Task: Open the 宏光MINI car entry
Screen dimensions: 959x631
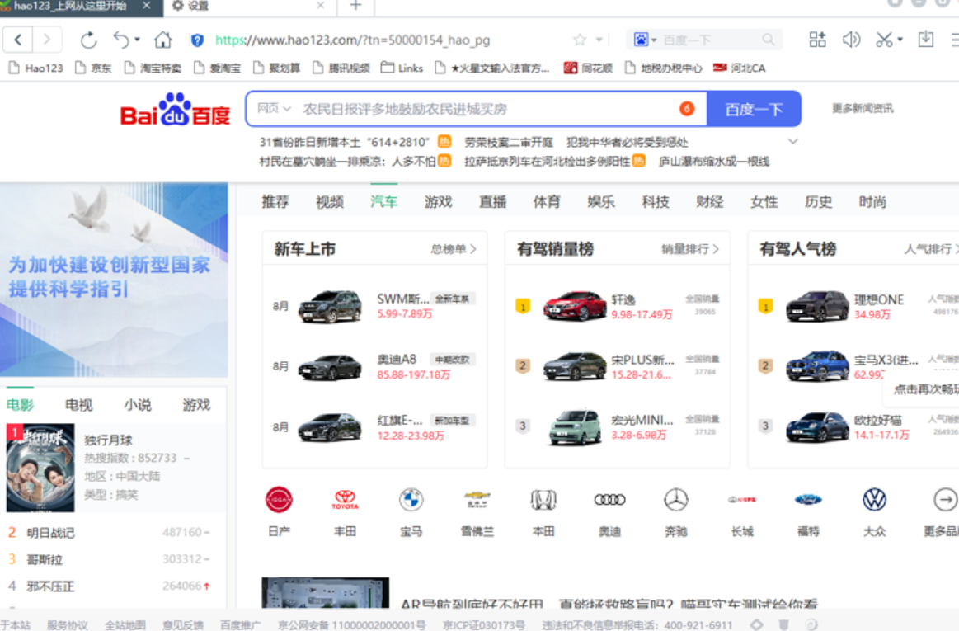Action: coord(618,427)
